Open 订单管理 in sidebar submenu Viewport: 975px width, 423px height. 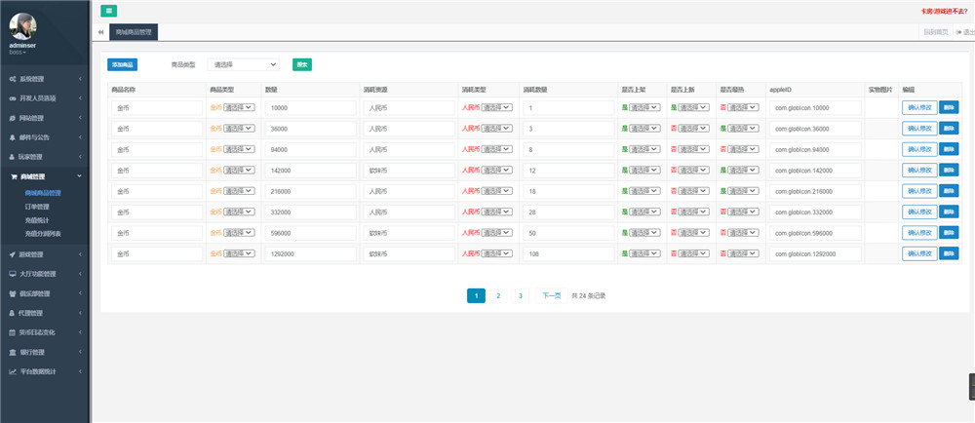point(37,207)
